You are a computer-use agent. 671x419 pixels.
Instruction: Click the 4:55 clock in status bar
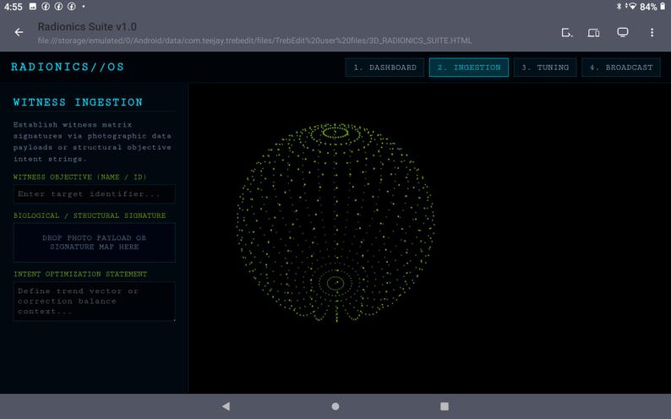pos(13,7)
